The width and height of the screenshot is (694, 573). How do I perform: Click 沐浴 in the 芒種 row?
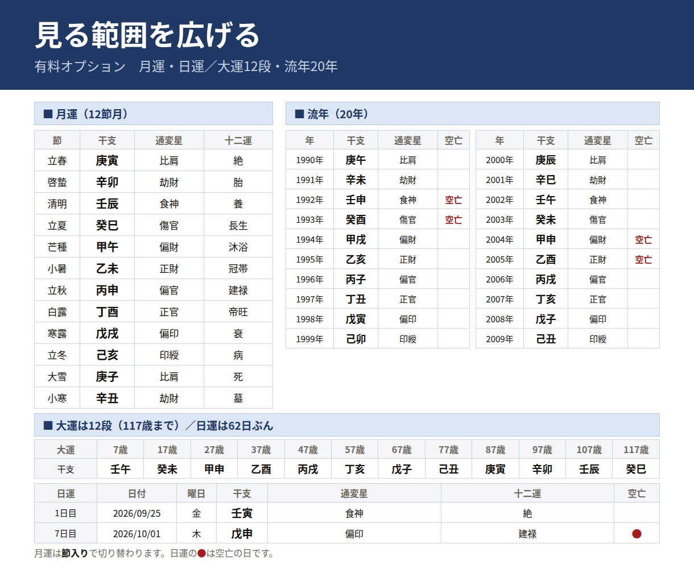click(238, 247)
